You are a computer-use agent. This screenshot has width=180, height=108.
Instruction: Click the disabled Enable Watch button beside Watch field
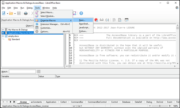click(39, 72)
